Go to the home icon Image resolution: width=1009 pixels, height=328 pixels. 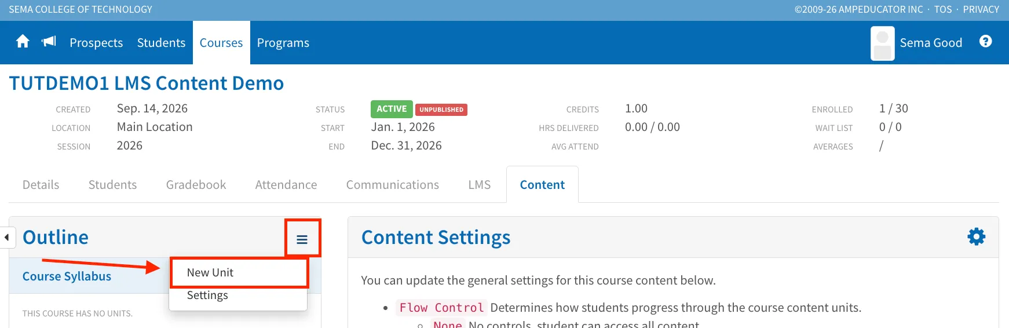pos(23,42)
